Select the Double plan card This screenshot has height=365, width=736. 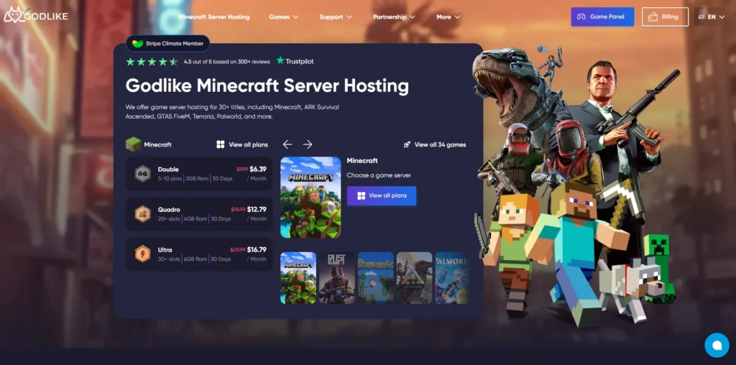pos(199,174)
